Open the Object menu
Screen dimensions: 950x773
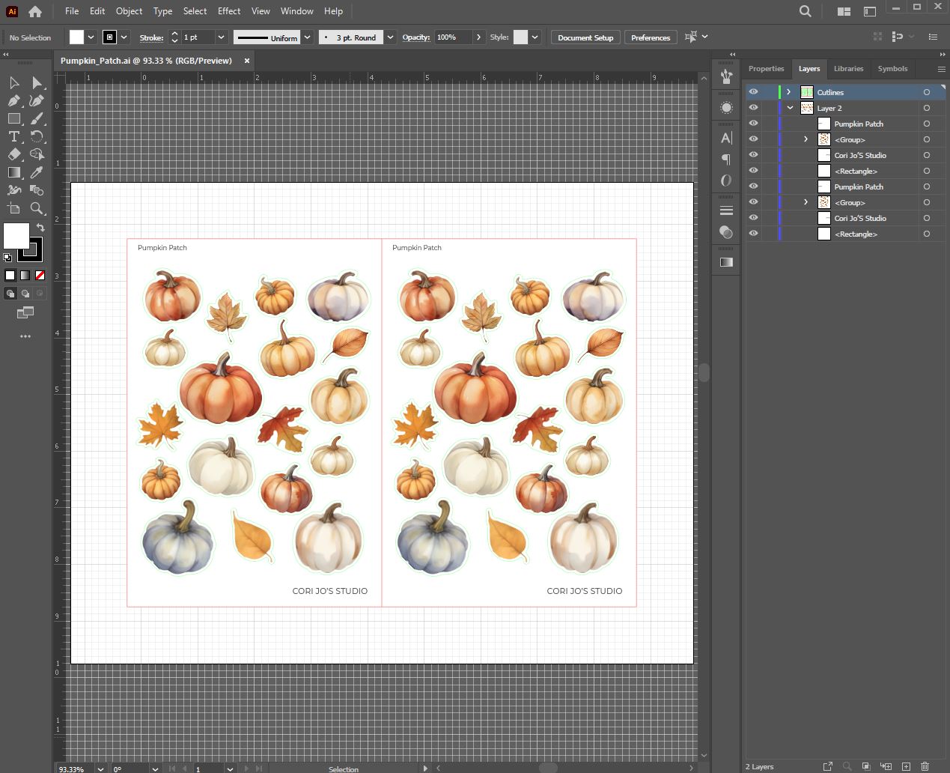point(129,11)
